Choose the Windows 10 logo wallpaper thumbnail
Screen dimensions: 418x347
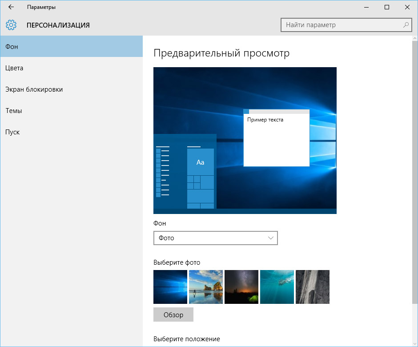coord(170,287)
